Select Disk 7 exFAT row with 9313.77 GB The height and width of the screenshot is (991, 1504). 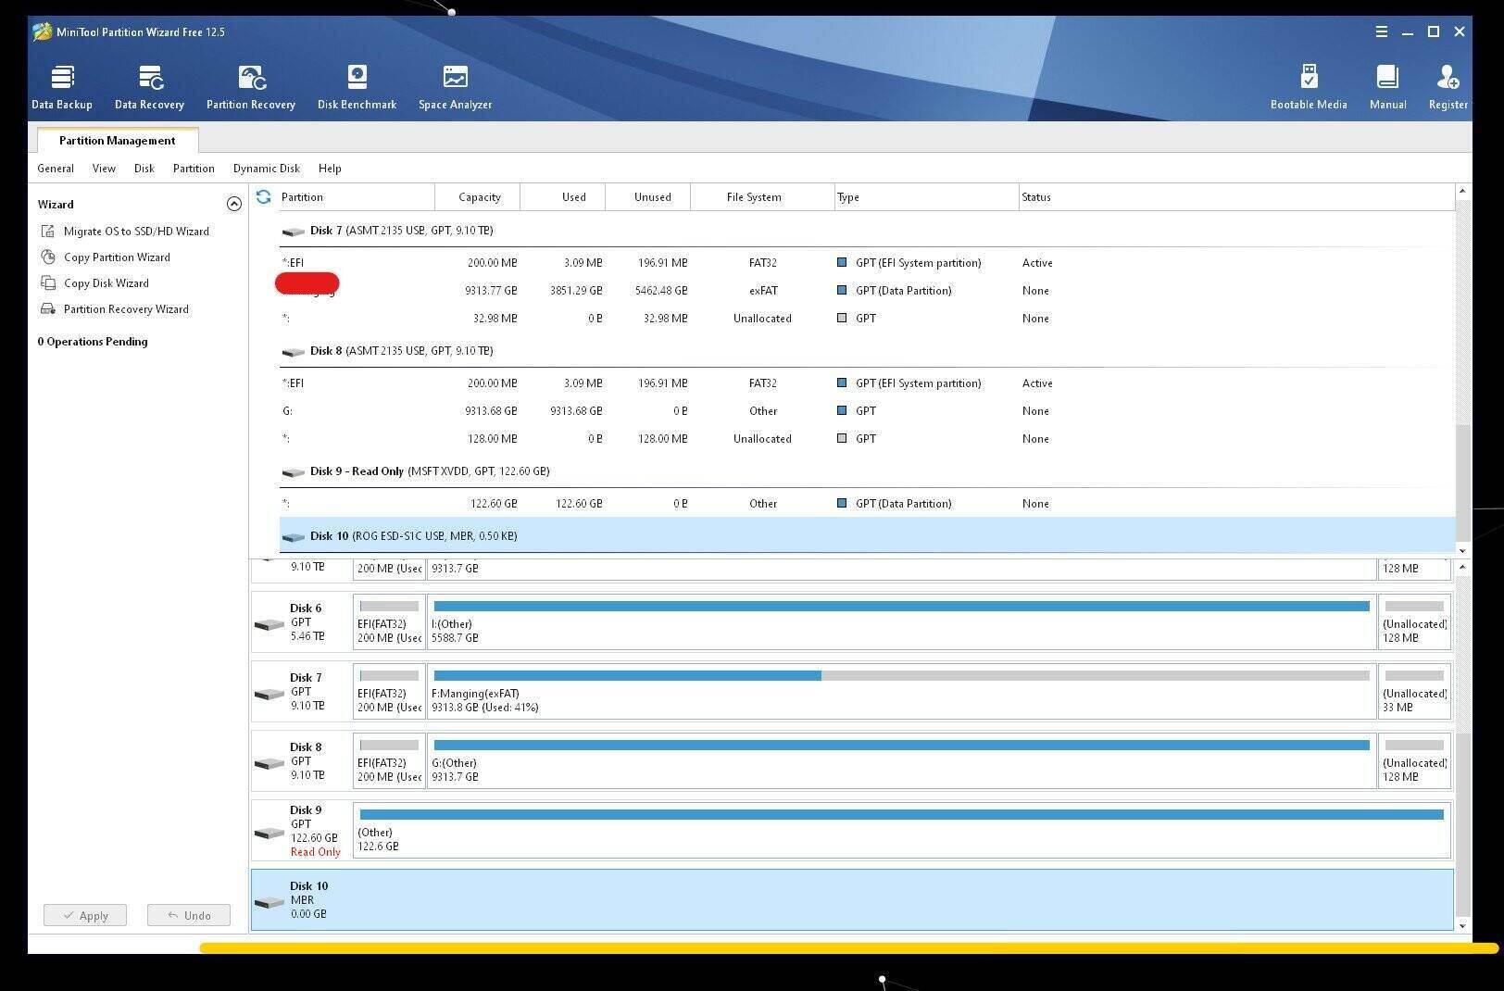(867, 290)
